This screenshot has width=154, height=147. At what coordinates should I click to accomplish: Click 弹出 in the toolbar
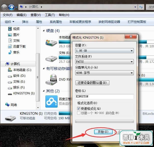[x=25, y=22]
